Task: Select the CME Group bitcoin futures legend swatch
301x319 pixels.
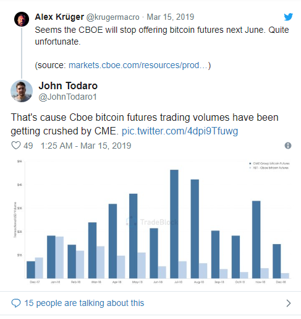Action: 250,164
